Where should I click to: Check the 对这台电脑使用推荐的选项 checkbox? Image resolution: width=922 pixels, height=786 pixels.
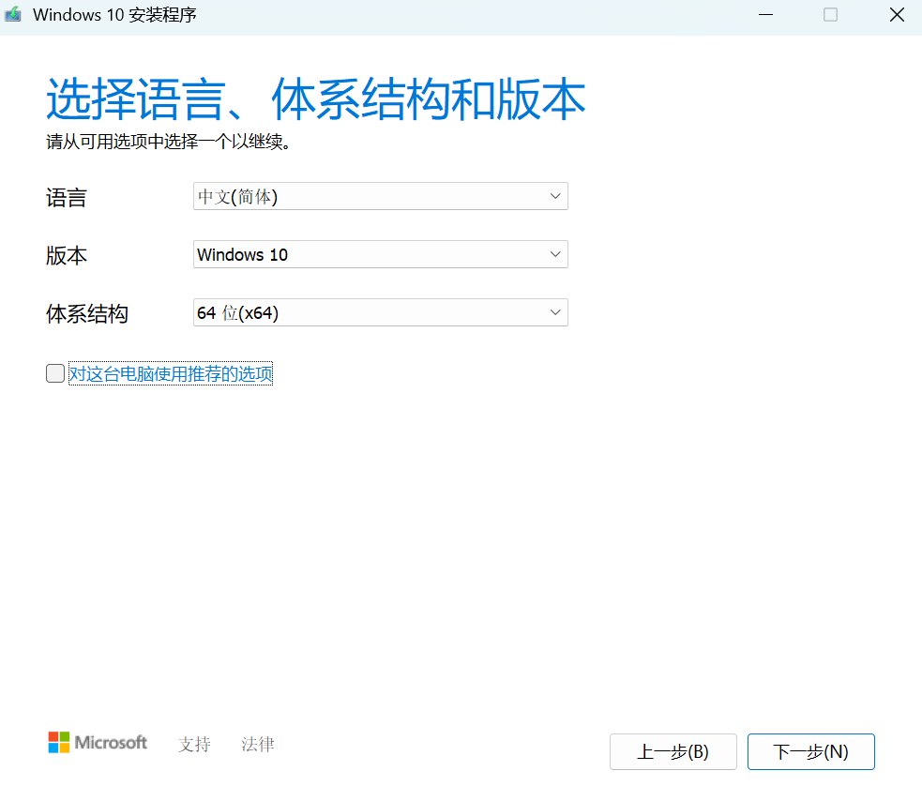(x=55, y=373)
